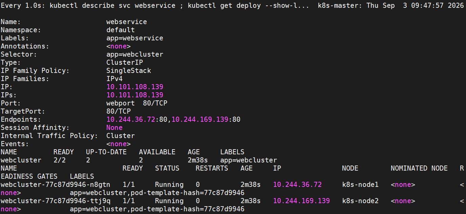The height and width of the screenshot is (214, 466).
Task: Click the webport 80/TCP port value
Action: coord(137,103)
